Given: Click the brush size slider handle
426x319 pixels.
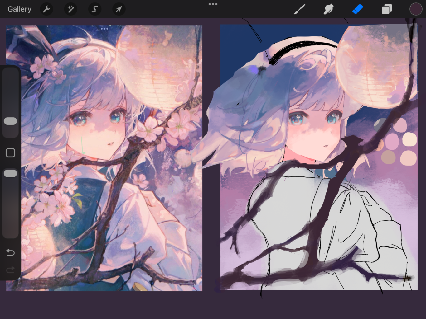Looking at the screenshot, I should click(10, 121).
